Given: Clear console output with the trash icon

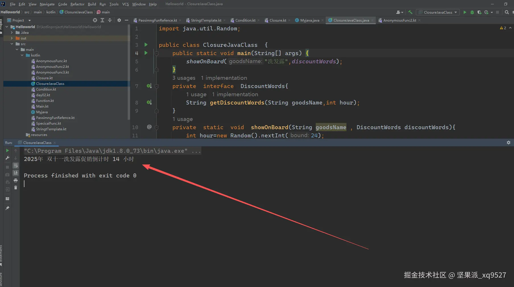Looking at the screenshot, I should point(16,188).
